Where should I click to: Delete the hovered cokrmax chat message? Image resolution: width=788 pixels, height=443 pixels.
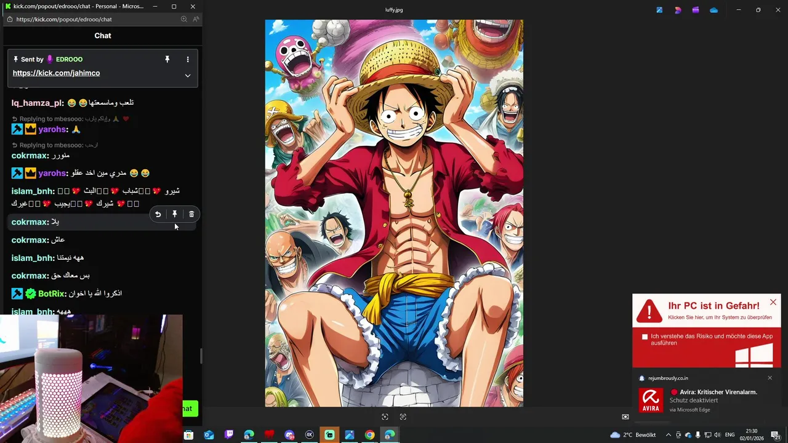191,214
